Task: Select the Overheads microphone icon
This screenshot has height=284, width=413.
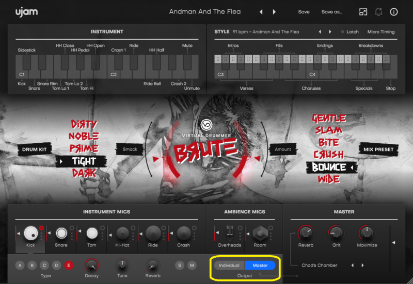Action: coord(230,233)
